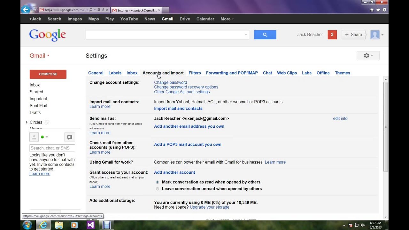Click the page vertical scrollbar thumb
The image size is (409, 230).
386,126
